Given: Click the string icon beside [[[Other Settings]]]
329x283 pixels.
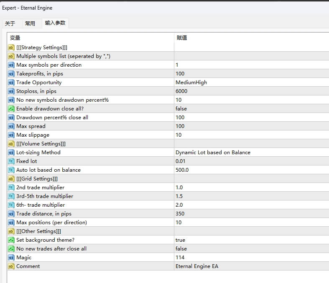Looking at the screenshot, I should (11, 231).
